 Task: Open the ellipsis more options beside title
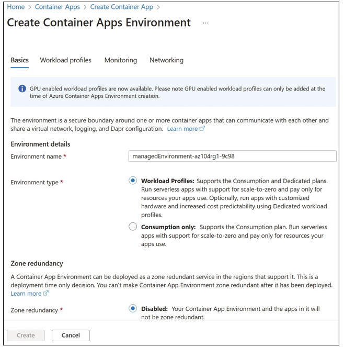click(x=205, y=23)
